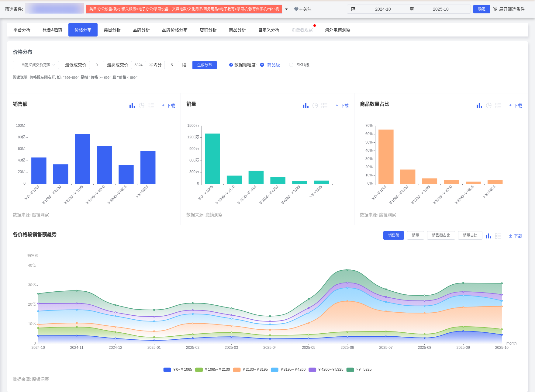Select the 商品级 granularity radio button
Image resolution: width=535 pixels, height=392 pixels.
tap(262, 65)
